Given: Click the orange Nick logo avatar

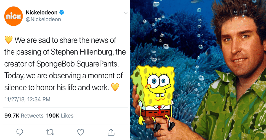Looking at the screenshot, I should pyautogui.click(x=13, y=16).
